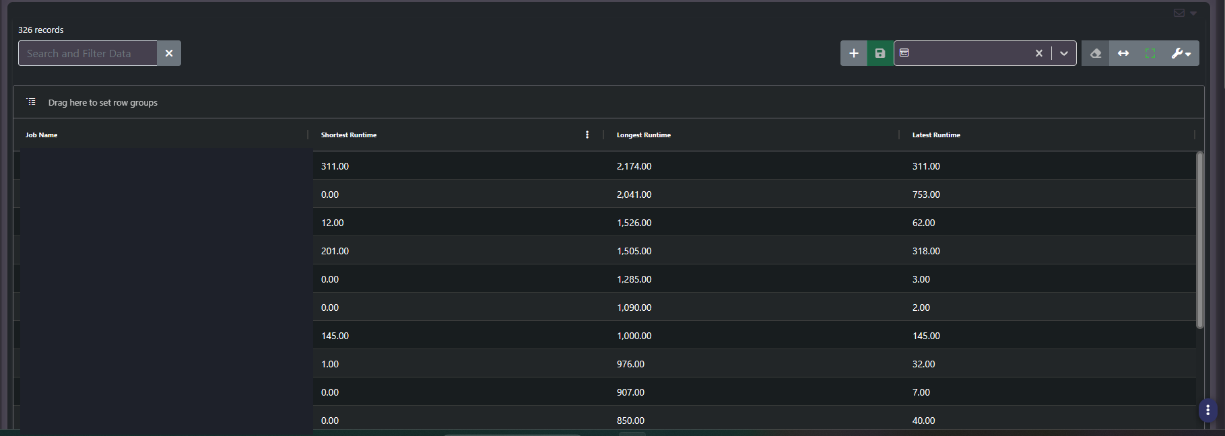Viewport: 1225px width, 436px height.
Task: Clear the selected view with the X
Action: [1038, 53]
